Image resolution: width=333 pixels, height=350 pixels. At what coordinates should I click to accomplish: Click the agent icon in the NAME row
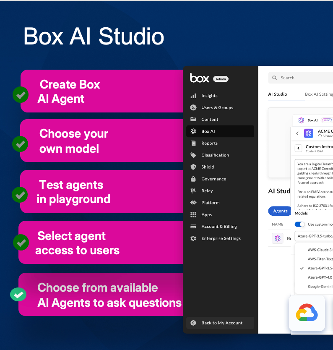278,238
